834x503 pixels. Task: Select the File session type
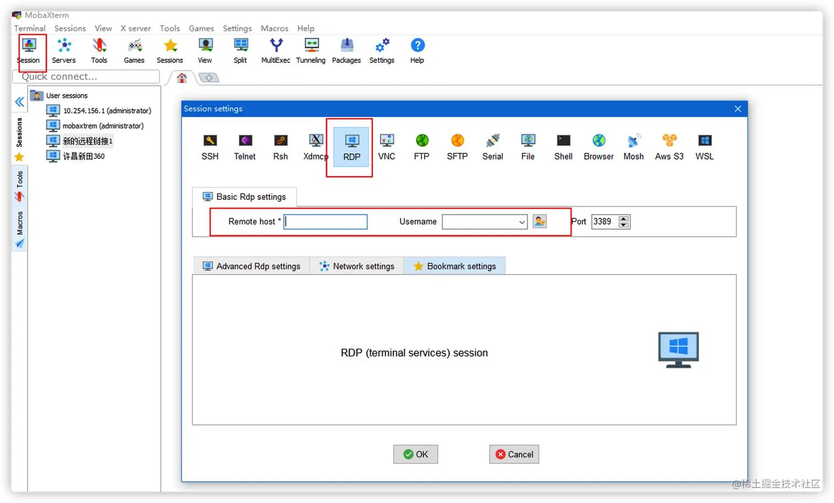click(528, 147)
